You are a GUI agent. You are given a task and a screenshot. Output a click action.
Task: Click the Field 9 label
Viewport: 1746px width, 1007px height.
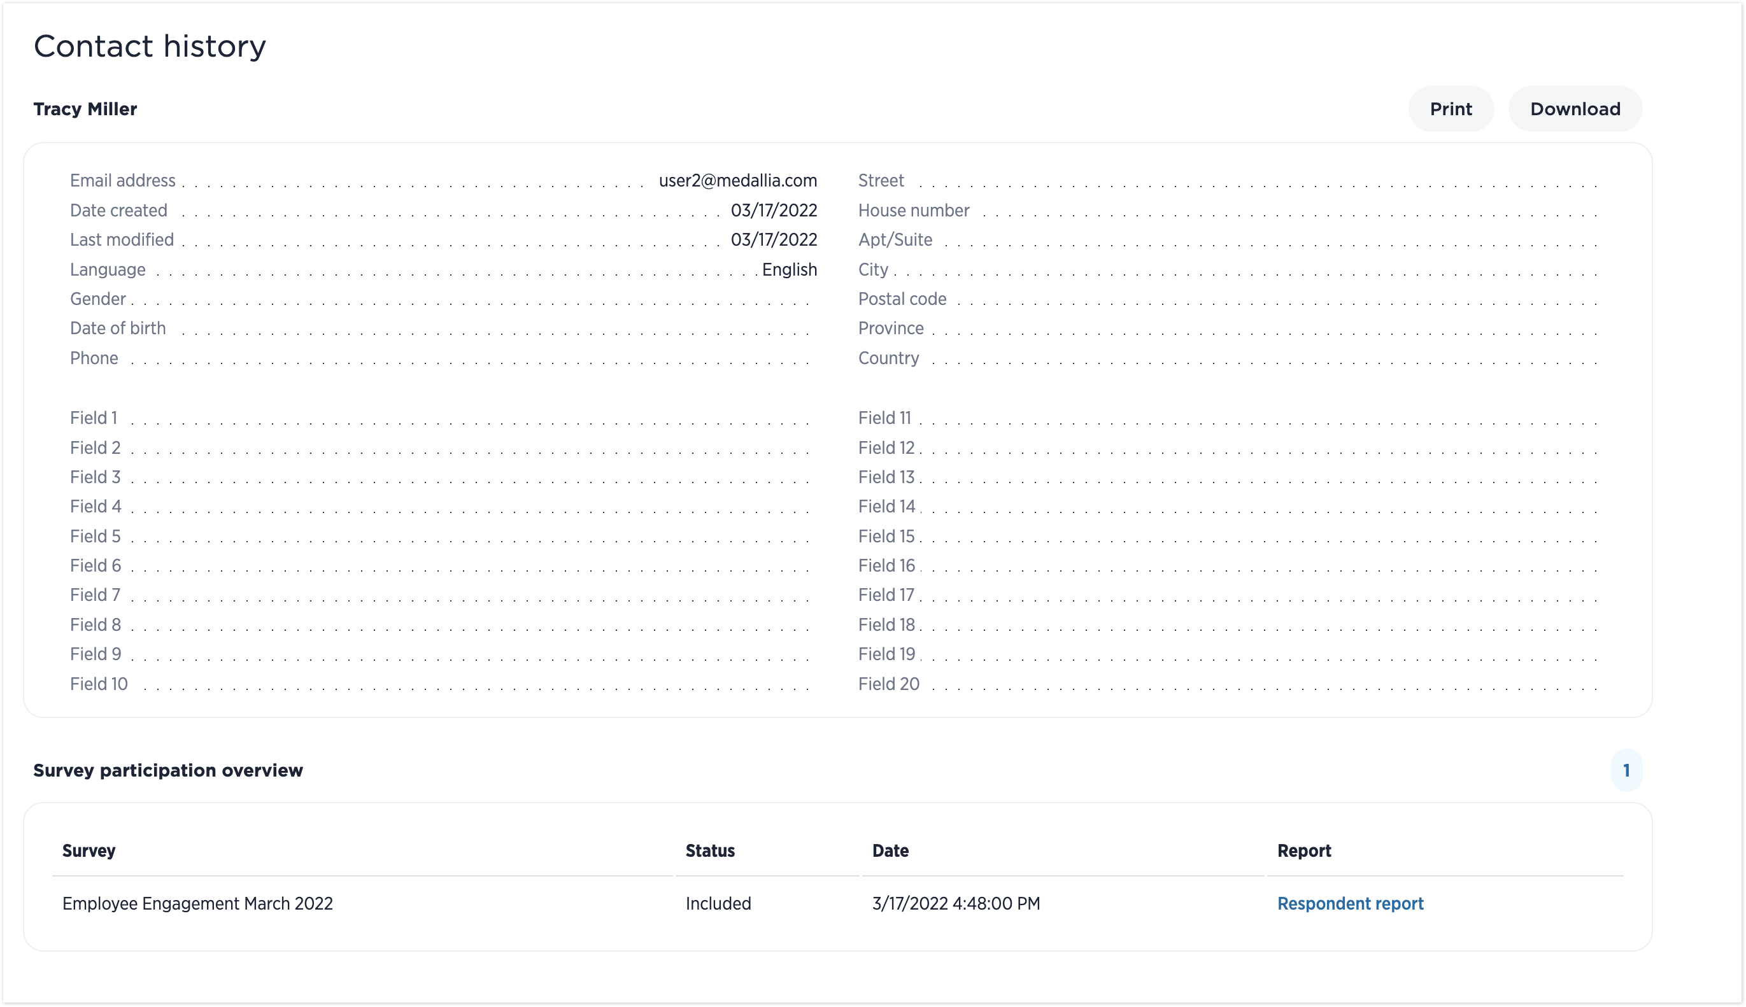click(x=96, y=654)
